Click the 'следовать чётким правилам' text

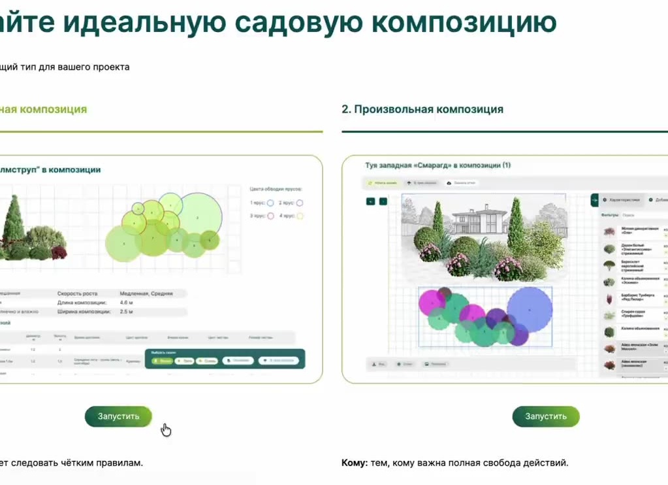76,463
